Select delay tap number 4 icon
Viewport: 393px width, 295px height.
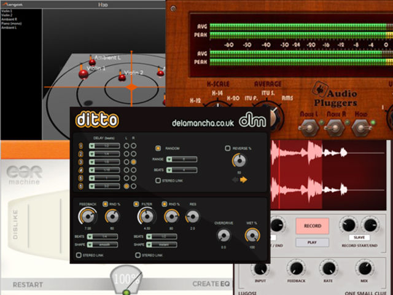click(x=80, y=170)
